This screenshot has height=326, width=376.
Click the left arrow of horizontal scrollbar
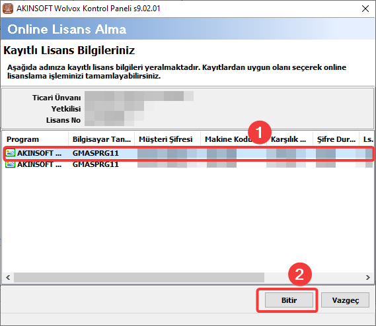[8, 277]
